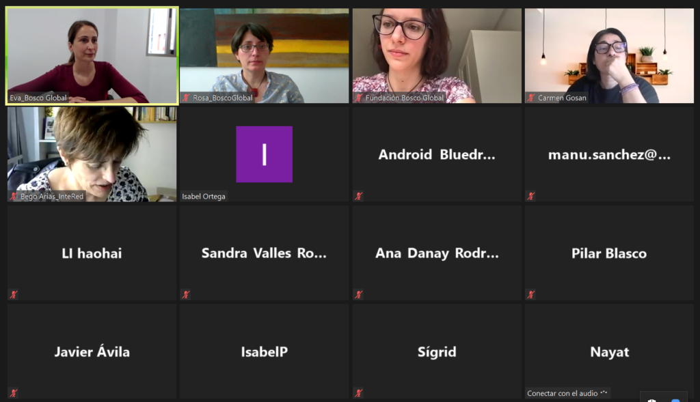Click muted mic icon on Javier Ávila tile
This screenshot has width=700, height=402.
point(14,393)
